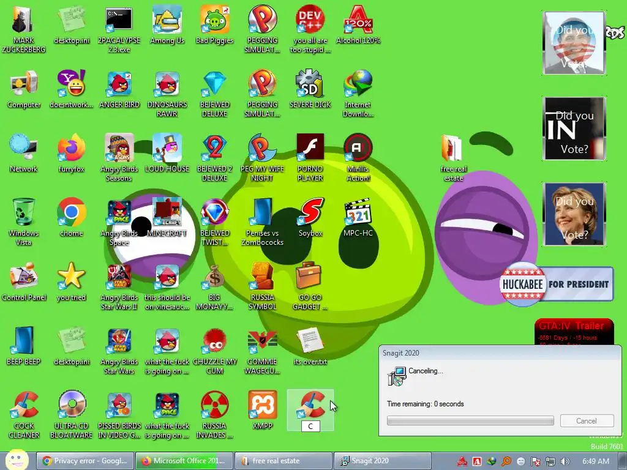Click the volume speaker tray icon

pyautogui.click(x=565, y=461)
